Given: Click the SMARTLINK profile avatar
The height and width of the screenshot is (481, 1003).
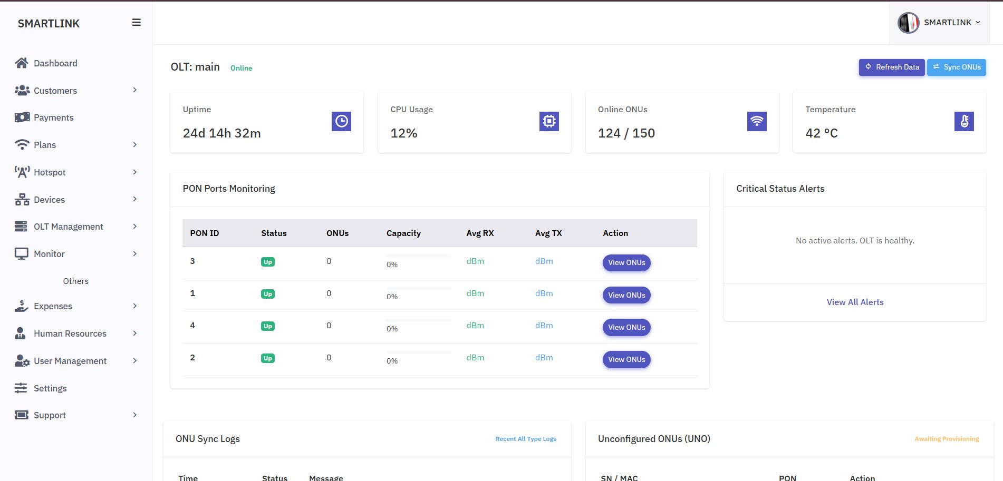Looking at the screenshot, I should [x=908, y=23].
